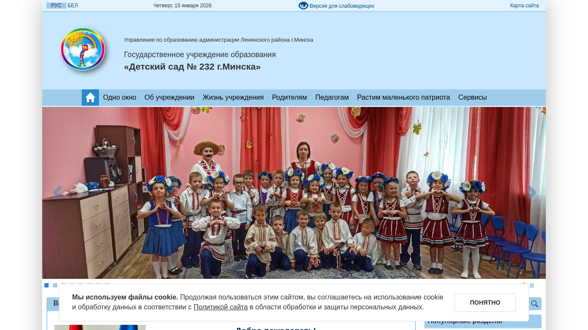Show the previous slide with left arrow
588x330 pixels.
click(57, 192)
